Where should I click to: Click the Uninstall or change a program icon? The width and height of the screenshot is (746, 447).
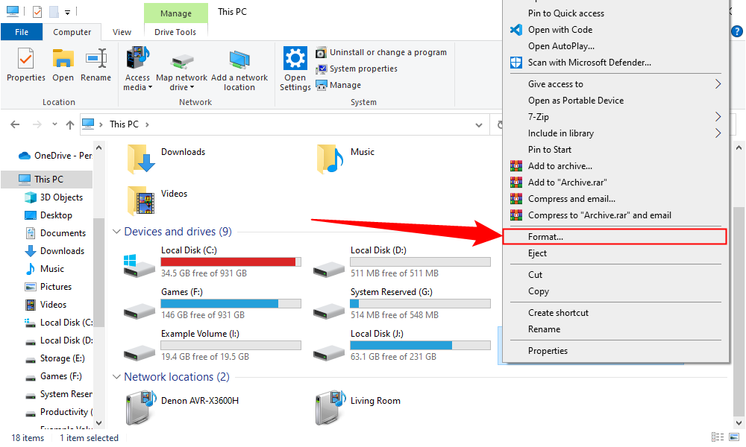point(322,52)
